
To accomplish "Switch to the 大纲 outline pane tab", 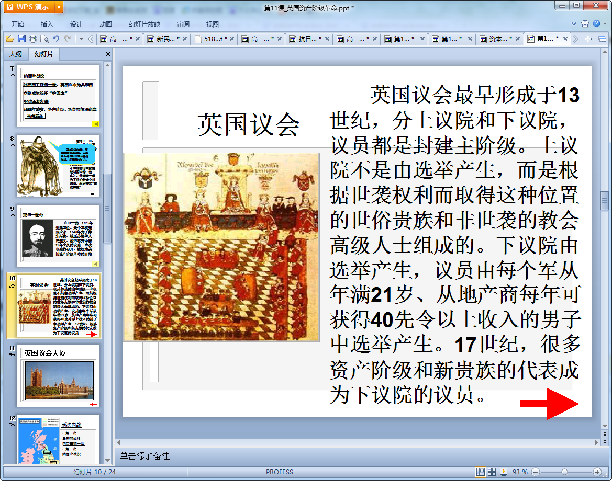I will click(16, 54).
